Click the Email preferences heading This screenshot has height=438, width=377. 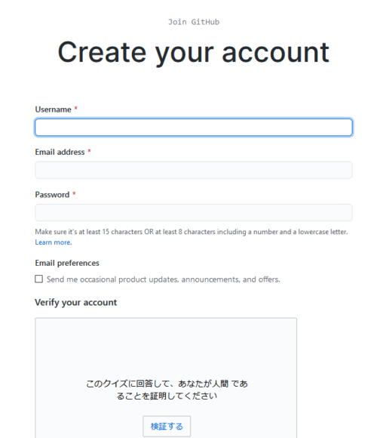tap(67, 263)
